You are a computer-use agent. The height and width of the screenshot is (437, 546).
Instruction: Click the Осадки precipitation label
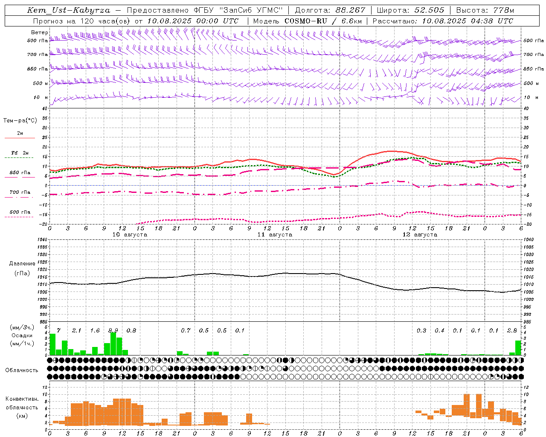(x=22, y=335)
